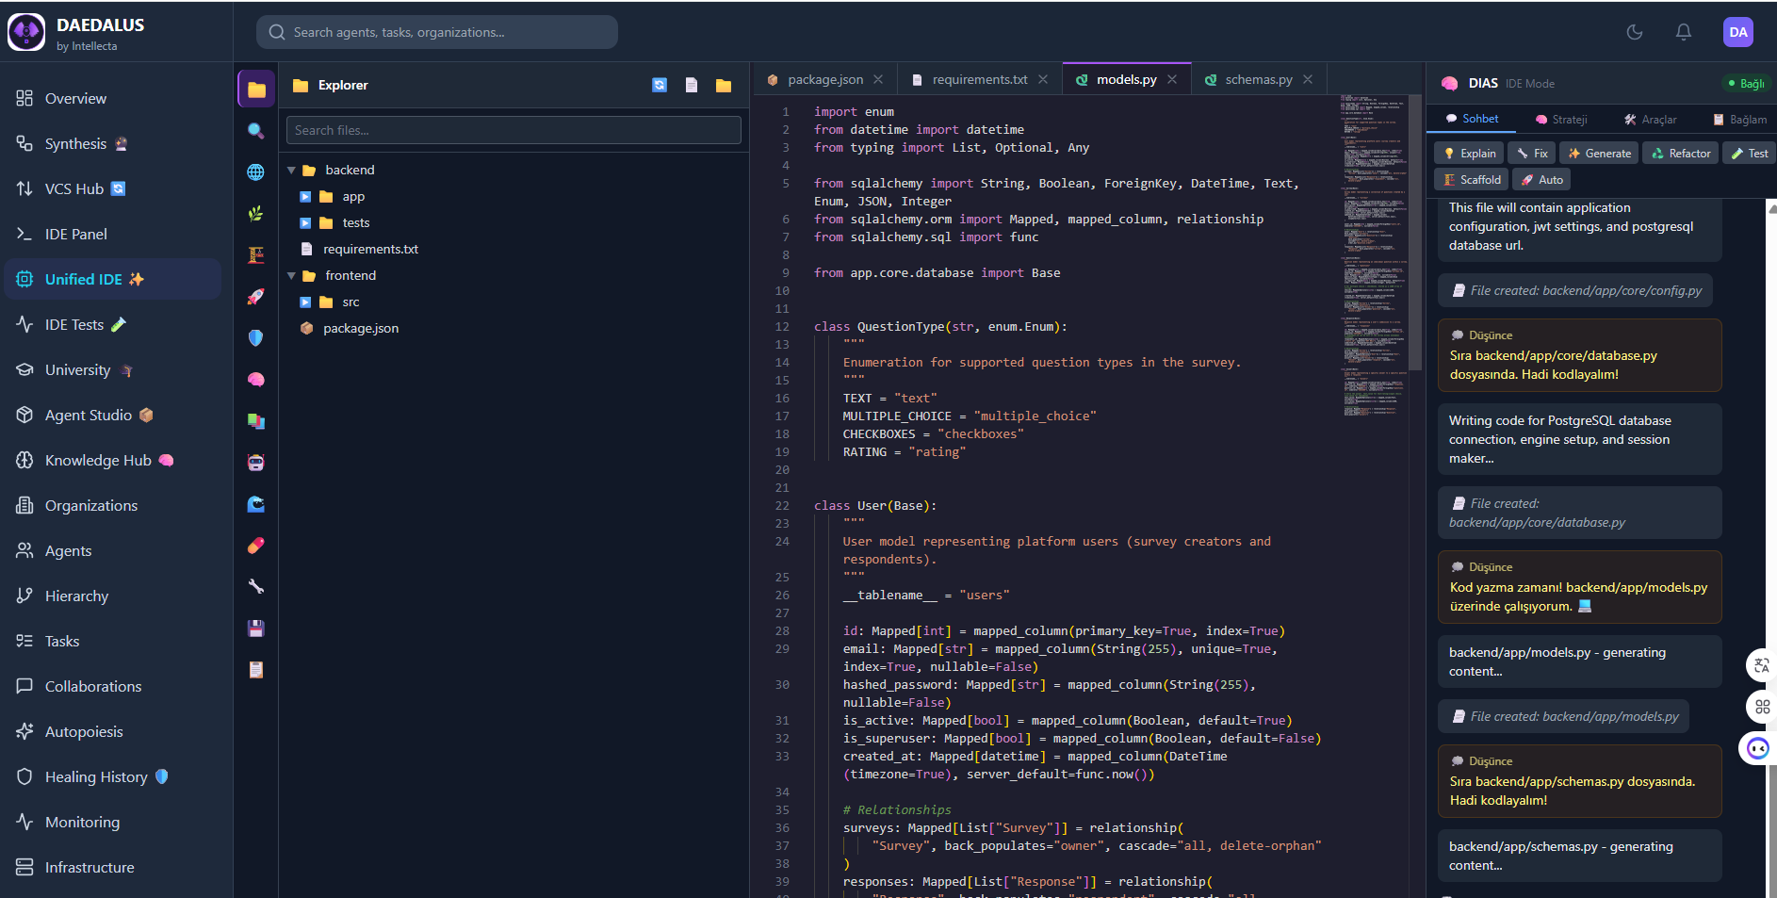Open the wrench icon in activity bar
The image size is (1777, 898).
click(256, 587)
